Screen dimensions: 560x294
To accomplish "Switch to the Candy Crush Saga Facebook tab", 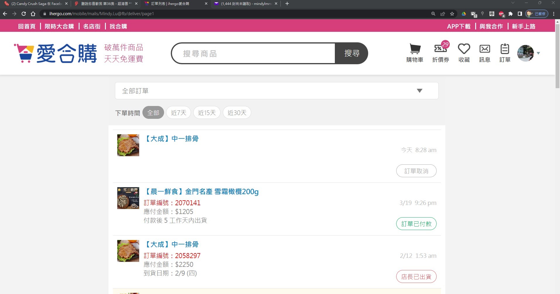I will [x=35, y=4].
